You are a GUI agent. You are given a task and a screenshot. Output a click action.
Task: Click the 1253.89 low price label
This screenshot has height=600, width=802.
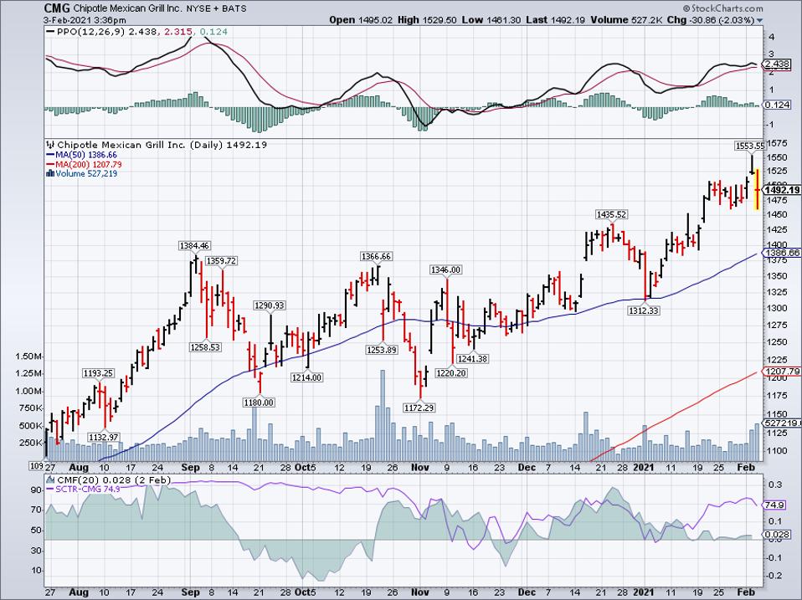382,350
